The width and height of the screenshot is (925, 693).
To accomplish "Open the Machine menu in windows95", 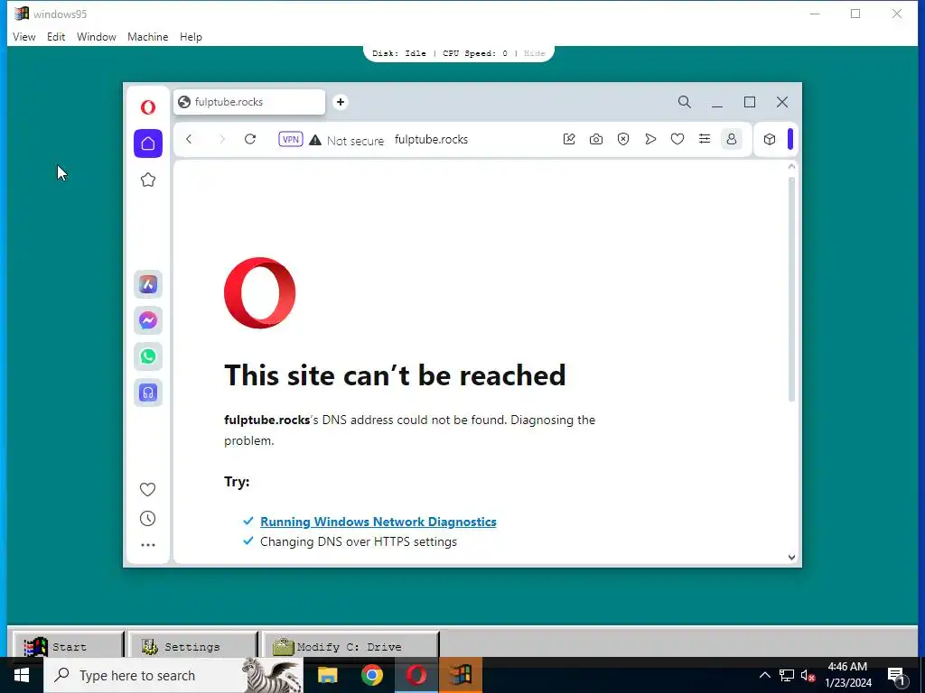I will pos(147,36).
